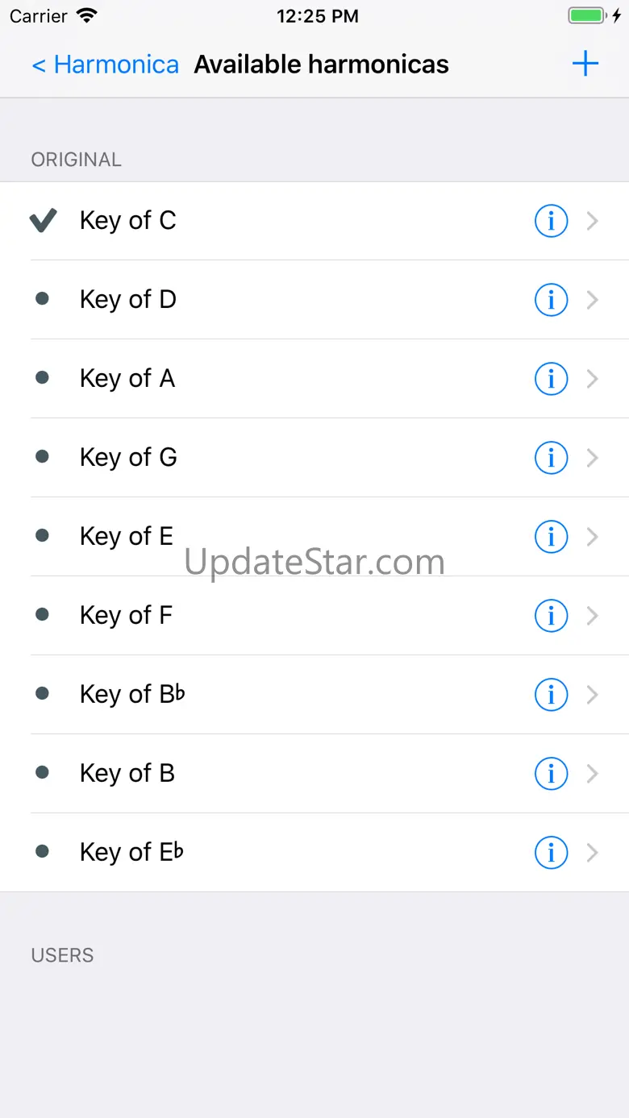Tap the plus icon to add harmonica
This screenshot has height=1118, width=629.
[585, 64]
